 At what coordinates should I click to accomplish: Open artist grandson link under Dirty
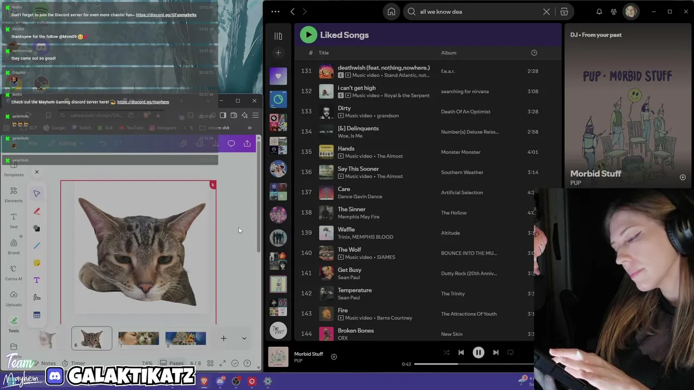pos(387,115)
